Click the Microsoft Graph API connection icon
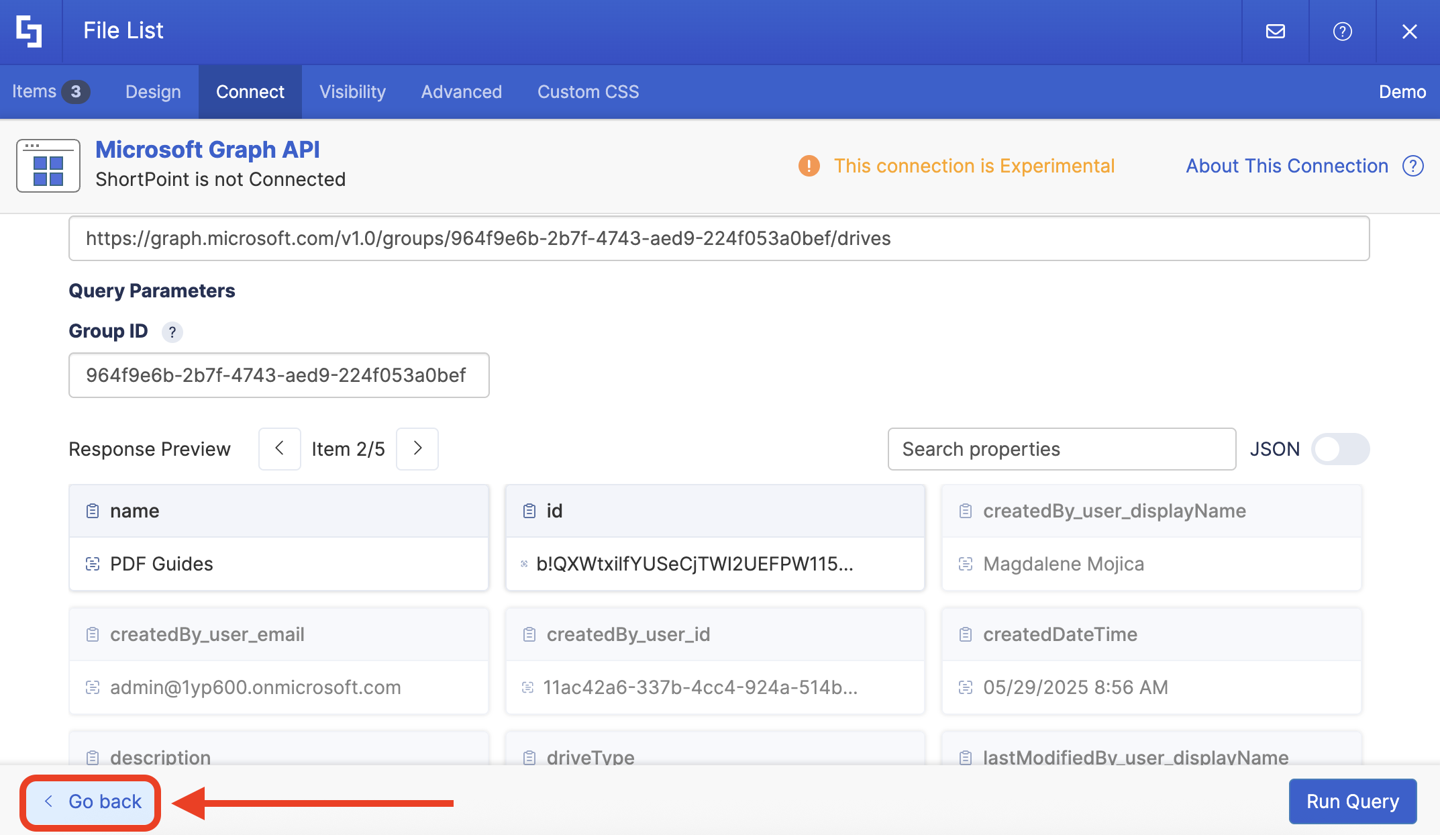The image size is (1440, 835). (48, 166)
